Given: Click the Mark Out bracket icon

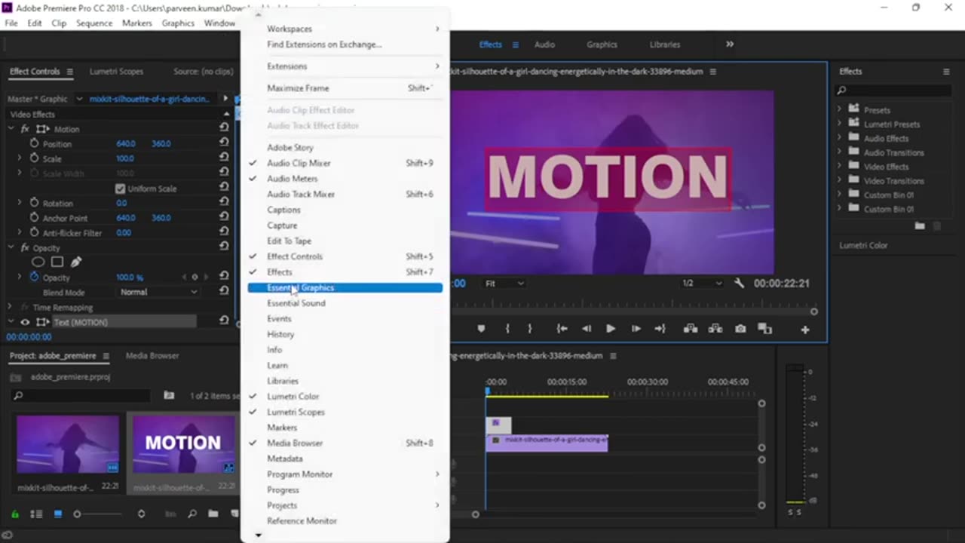Looking at the screenshot, I should click(x=529, y=329).
